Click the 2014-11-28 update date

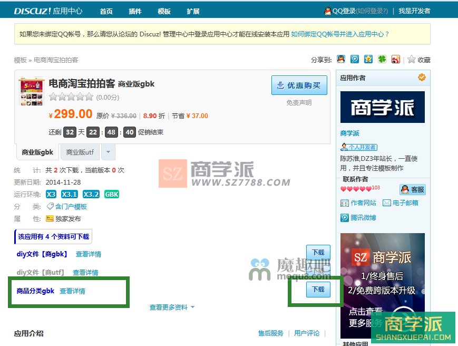[63, 182]
